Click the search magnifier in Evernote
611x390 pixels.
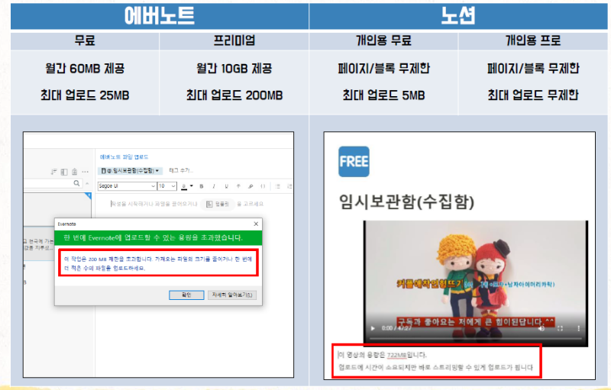point(77,183)
